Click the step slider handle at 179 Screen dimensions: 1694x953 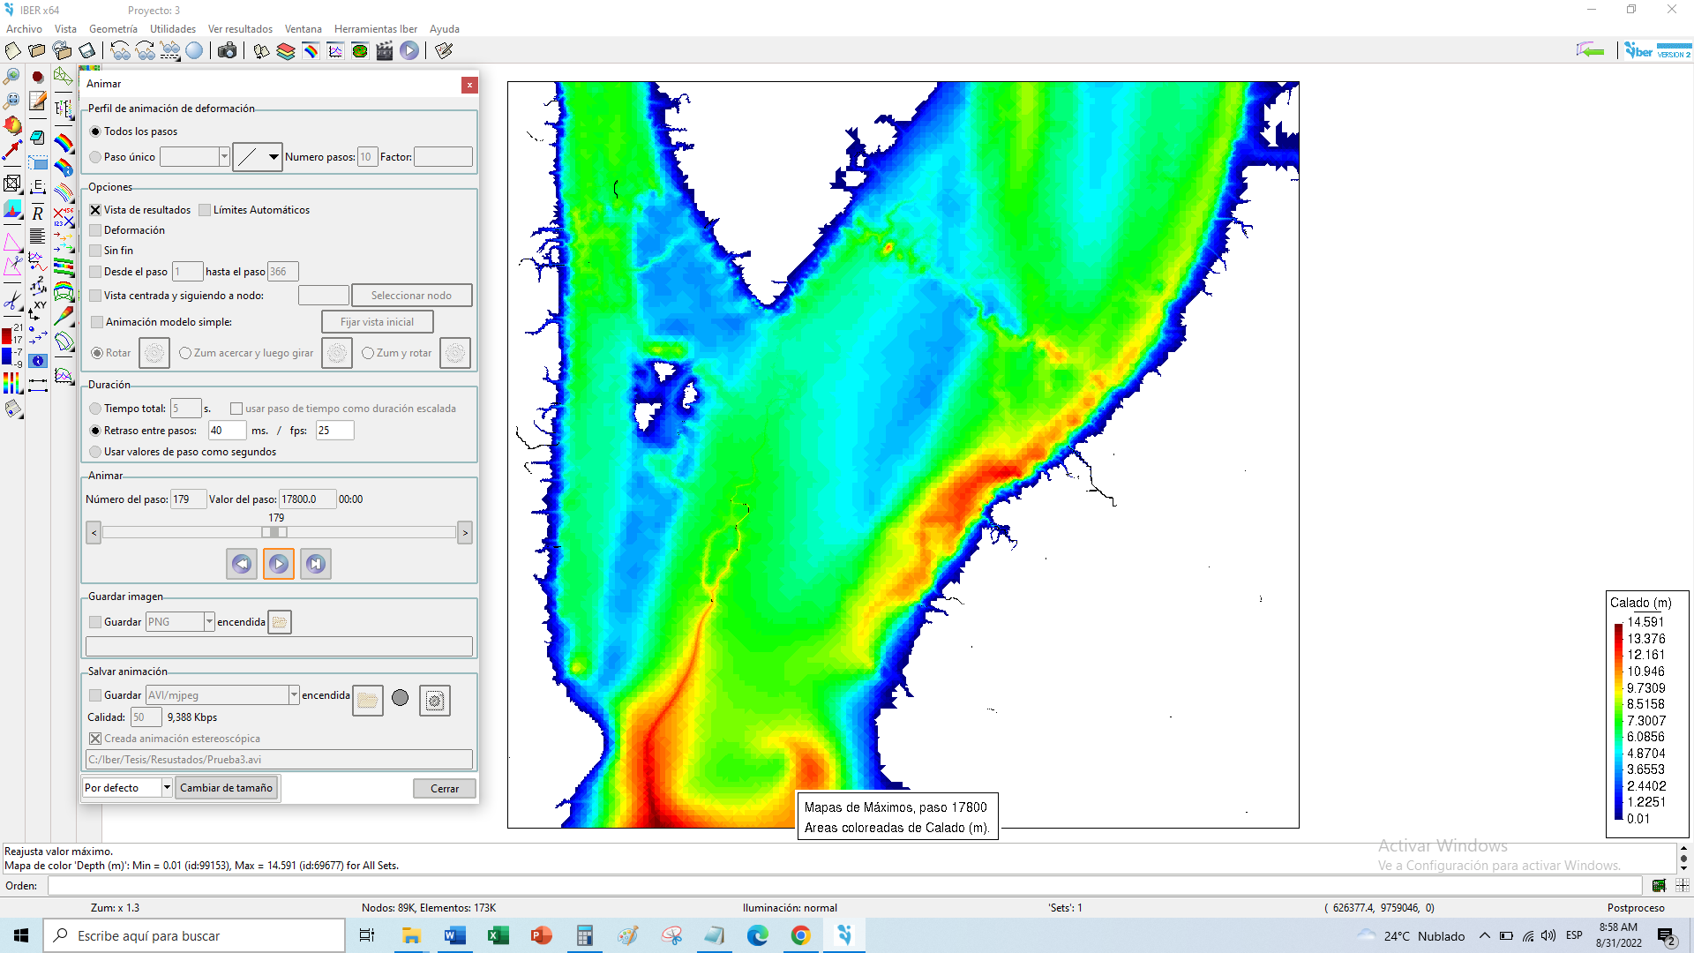(275, 532)
